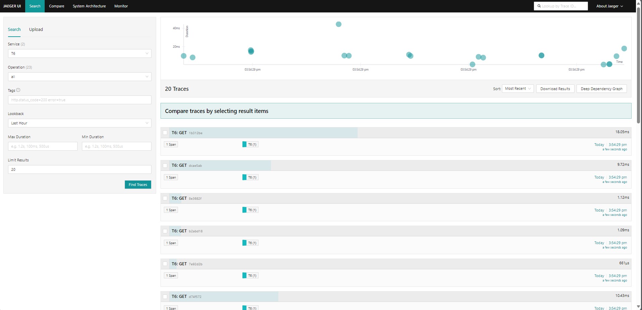Click the 1 Span tag of trace 1b312be
This screenshot has height=310, width=642.
(x=171, y=145)
